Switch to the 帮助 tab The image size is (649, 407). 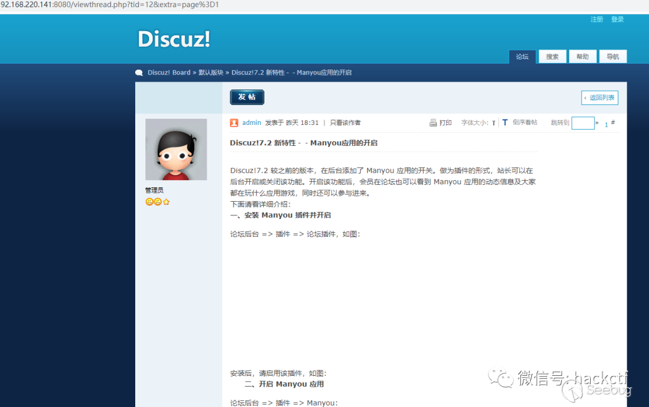tap(582, 56)
